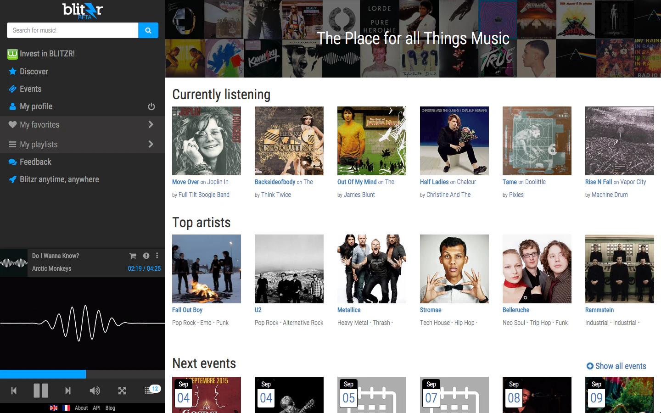Click the waveform thumbnail beside track title
Viewport: 661px width, 413px height.
14,263
